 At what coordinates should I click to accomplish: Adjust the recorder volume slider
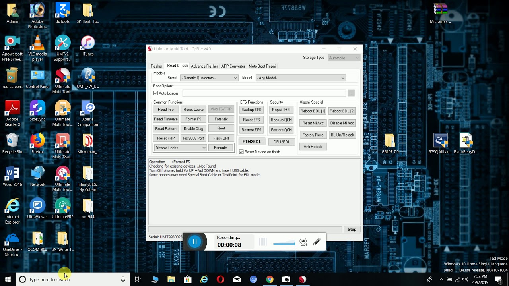(284, 243)
